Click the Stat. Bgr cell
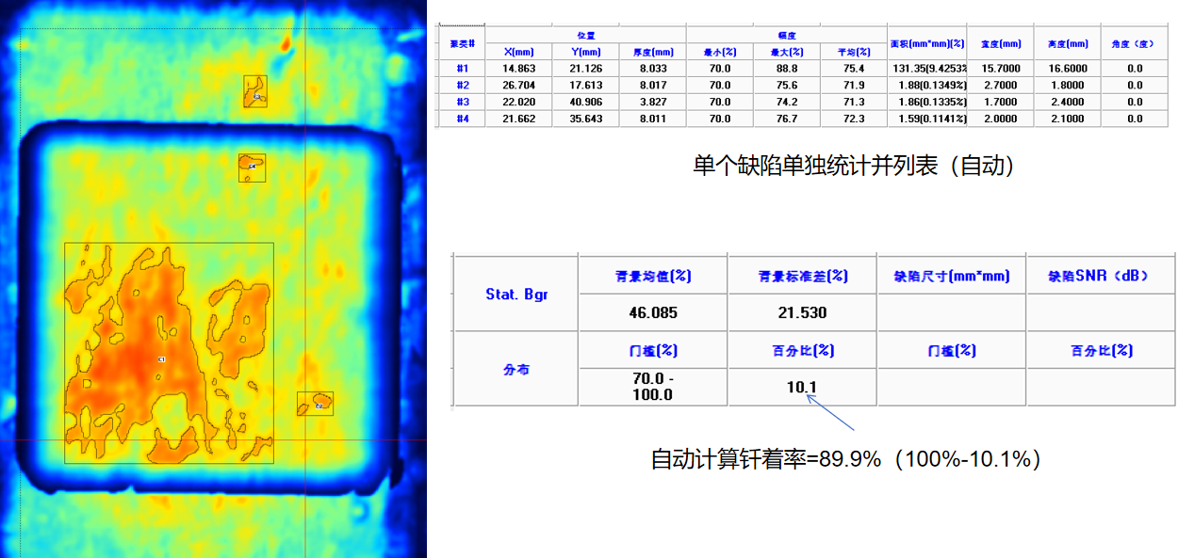 515,294
